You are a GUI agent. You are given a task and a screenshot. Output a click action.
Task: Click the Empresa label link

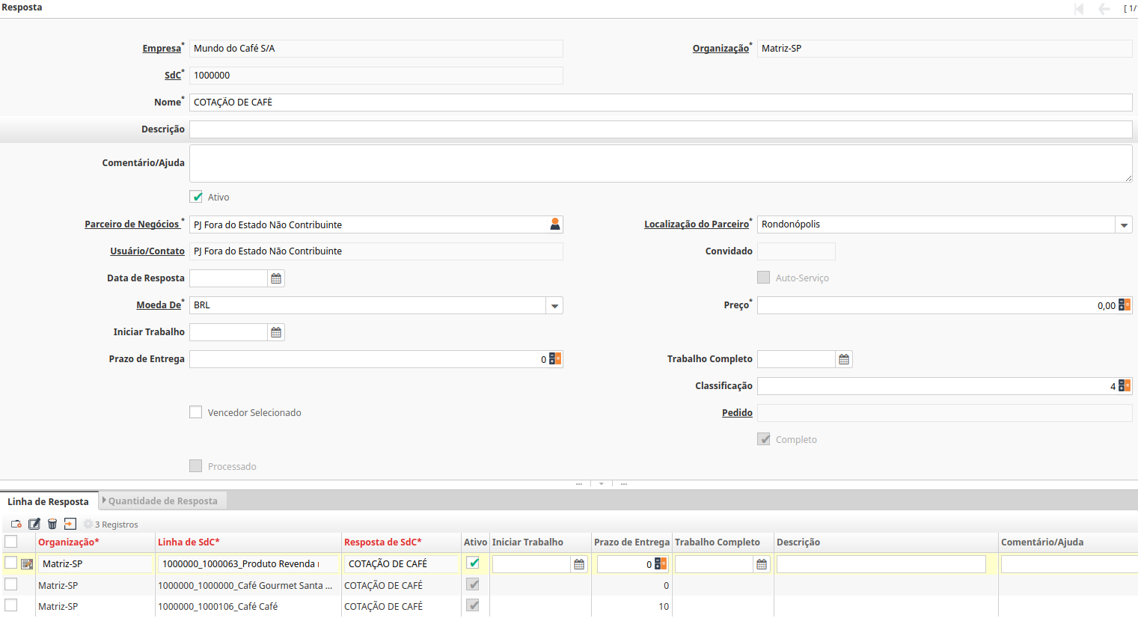(162, 49)
